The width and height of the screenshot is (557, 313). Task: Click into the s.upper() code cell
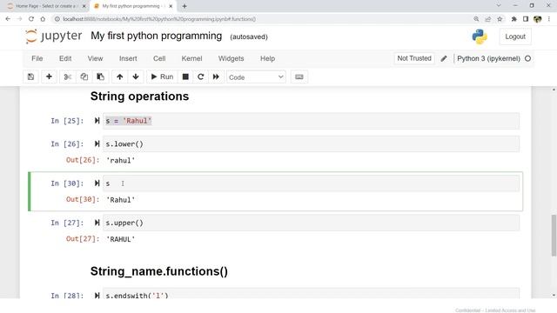[x=311, y=223]
